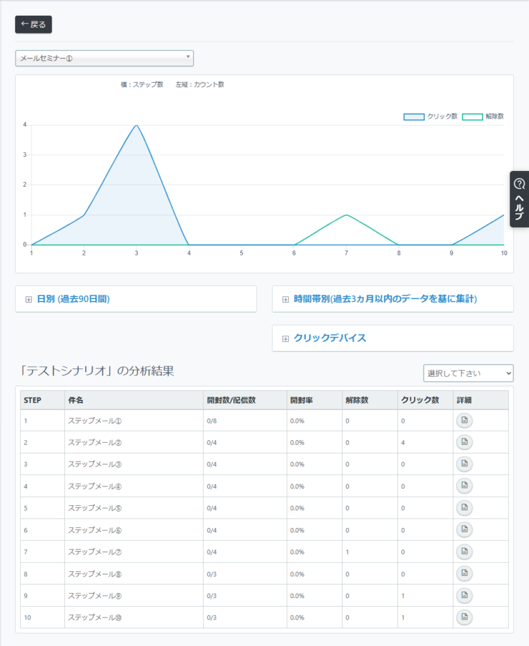Click the 開封率 column header
The width and height of the screenshot is (529, 646).
(x=315, y=400)
